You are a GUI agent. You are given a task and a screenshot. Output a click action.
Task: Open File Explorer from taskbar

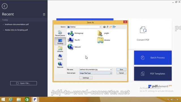click(x=19, y=99)
